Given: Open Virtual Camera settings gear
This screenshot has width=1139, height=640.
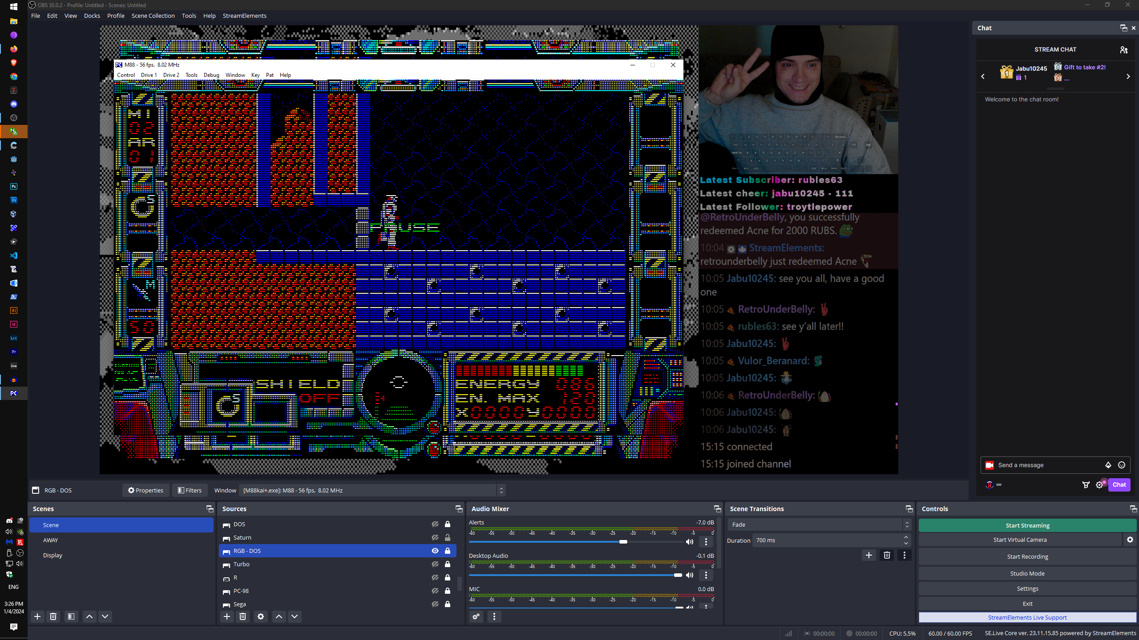Looking at the screenshot, I should point(1130,540).
